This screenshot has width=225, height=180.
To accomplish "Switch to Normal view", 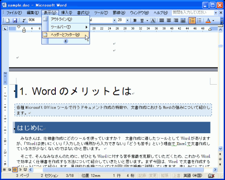I will (4, 170).
